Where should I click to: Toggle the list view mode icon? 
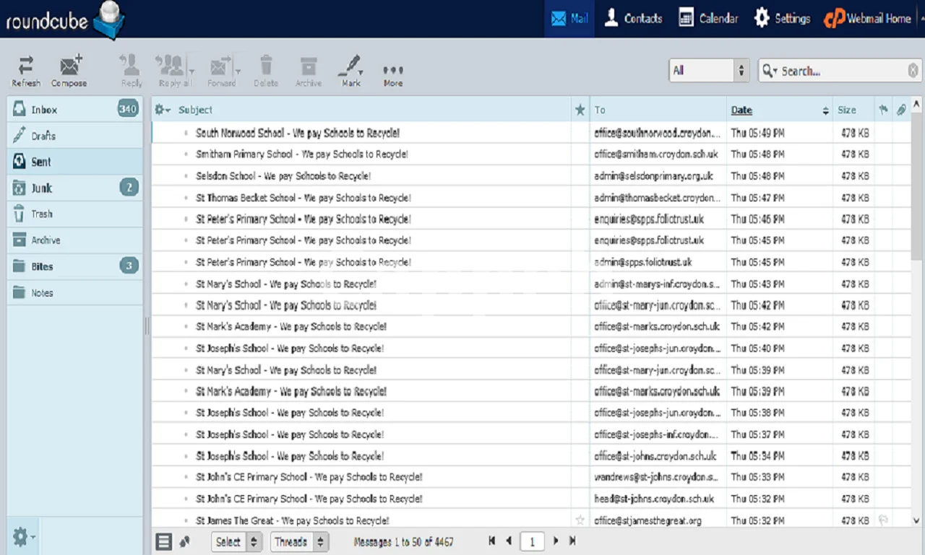click(164, 541)
